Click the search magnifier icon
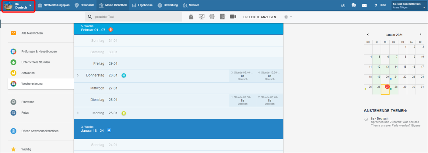428x153 pixels. click(x=90, y=17)
